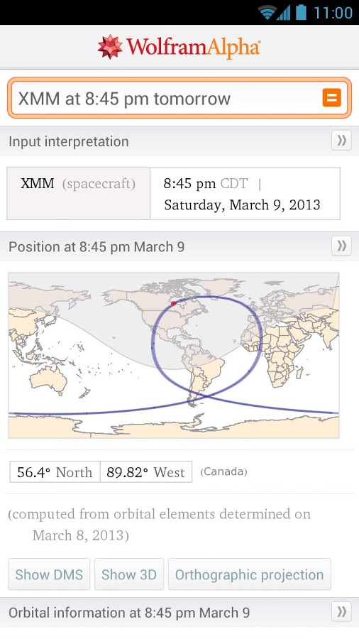
Task: Show 3D view of orbit
Action: 129,574
